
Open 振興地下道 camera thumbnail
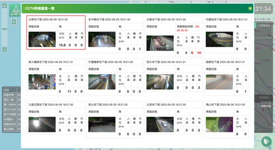pos(219,82)
